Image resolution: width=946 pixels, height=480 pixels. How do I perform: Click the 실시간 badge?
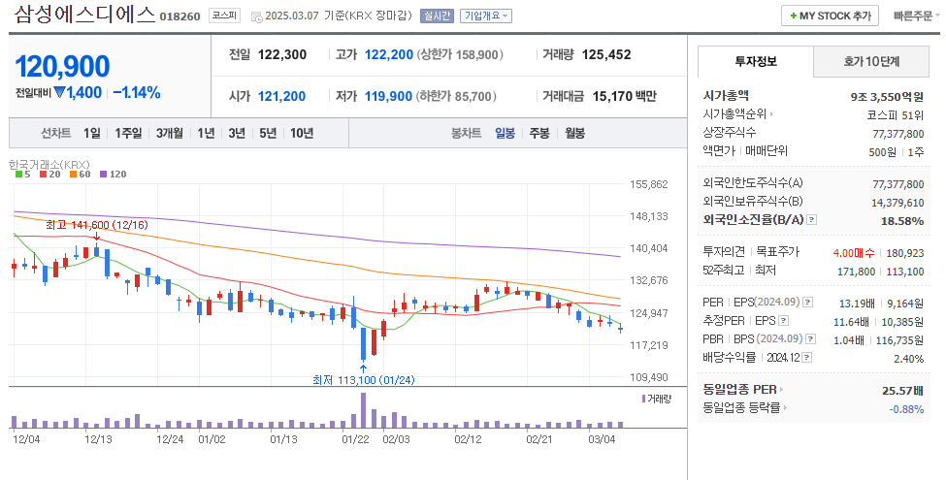437,16
